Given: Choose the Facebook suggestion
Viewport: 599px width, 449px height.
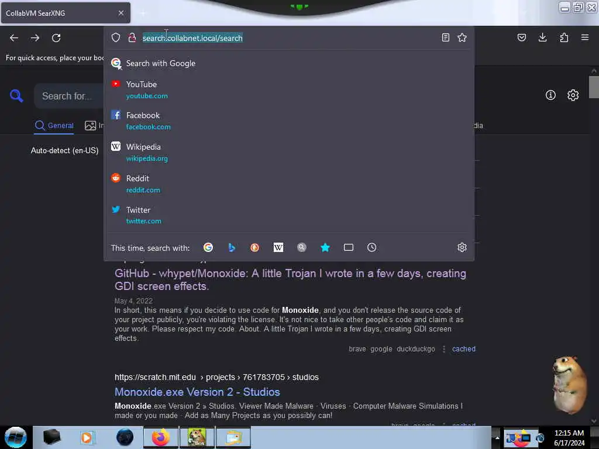Looking at the screenshot, I should [x=289, y=120].
